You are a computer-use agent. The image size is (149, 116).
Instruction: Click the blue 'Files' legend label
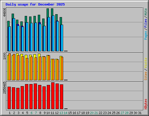(146, 23)
